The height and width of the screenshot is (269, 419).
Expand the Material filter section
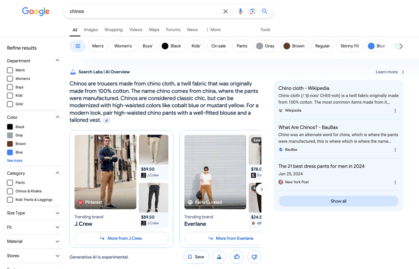(x=57, y=242)
